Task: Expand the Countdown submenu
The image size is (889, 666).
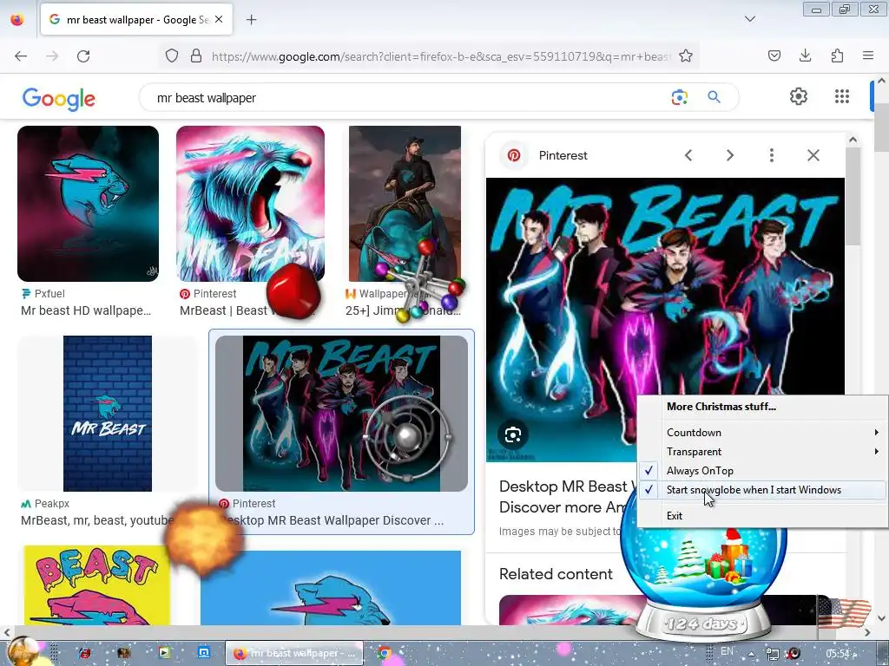Action: [x=762, y=433]
